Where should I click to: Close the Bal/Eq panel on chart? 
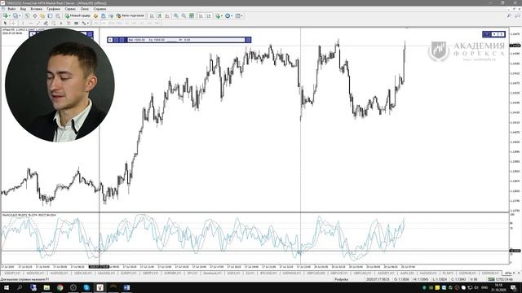[x=248, y=40]
